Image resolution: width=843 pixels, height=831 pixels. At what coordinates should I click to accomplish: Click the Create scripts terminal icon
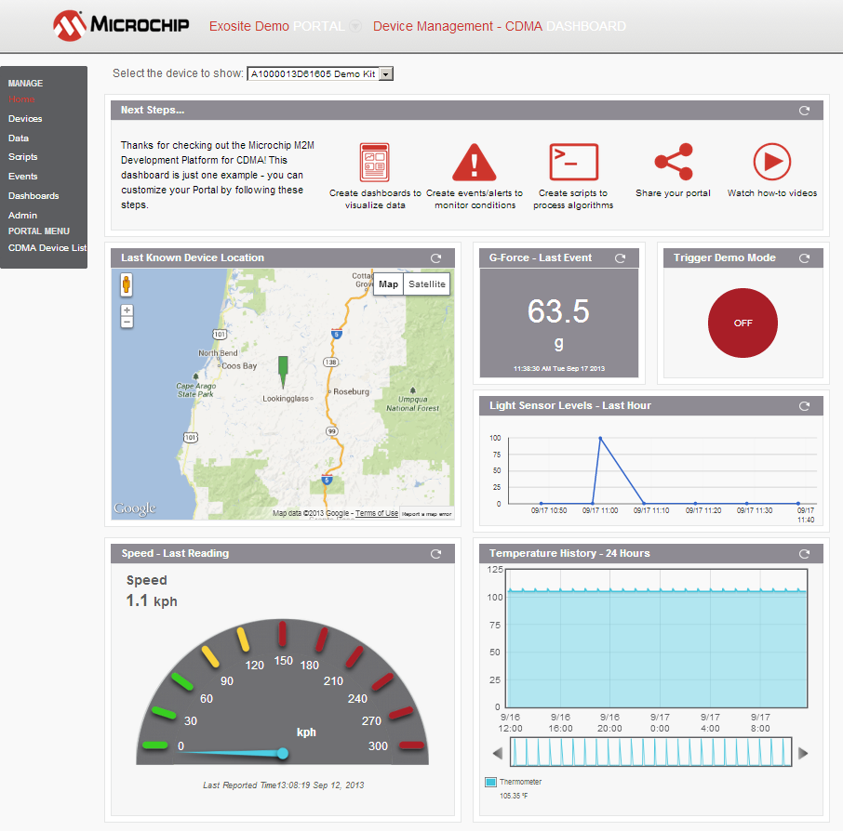pos(573,163)
